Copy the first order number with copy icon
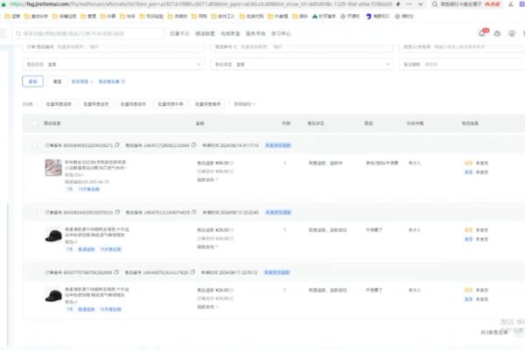Image resolution: width=525 pixels, height=350 pixels. (117, 145)
